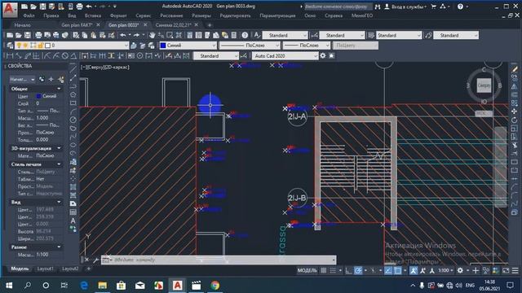Screen dimensions: 522x293
Task: Select the Rectangle draw tool
Action: click(73, 103)
